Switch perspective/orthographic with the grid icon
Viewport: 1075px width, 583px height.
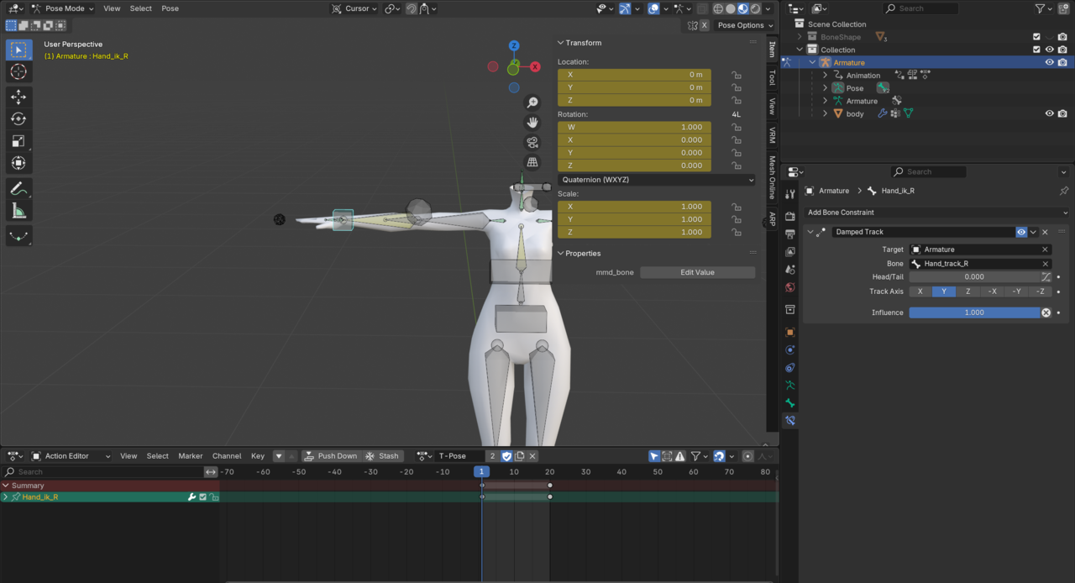532,162
